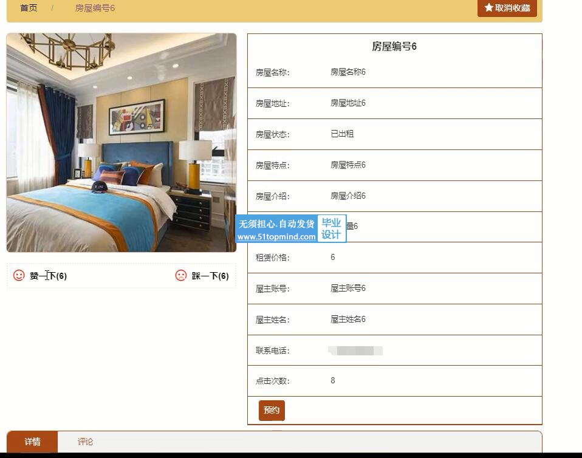Click the 毕业设计 badge on banner

click(x=332, y=228)
